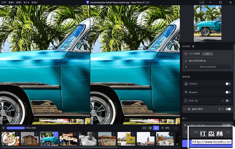
Task: Select the palace courtyard thumbnail
Action: [x=107, y=139]
